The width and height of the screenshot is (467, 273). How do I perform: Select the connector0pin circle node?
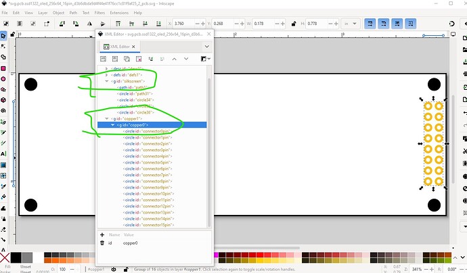coord(148,131)
